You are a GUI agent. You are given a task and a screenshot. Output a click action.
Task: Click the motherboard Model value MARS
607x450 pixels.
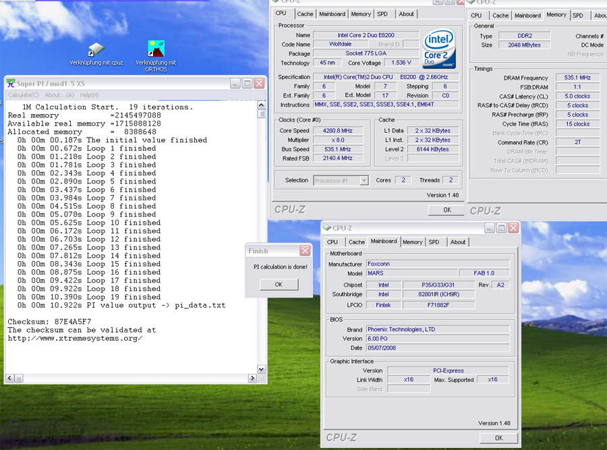click(x=412, y=273)
